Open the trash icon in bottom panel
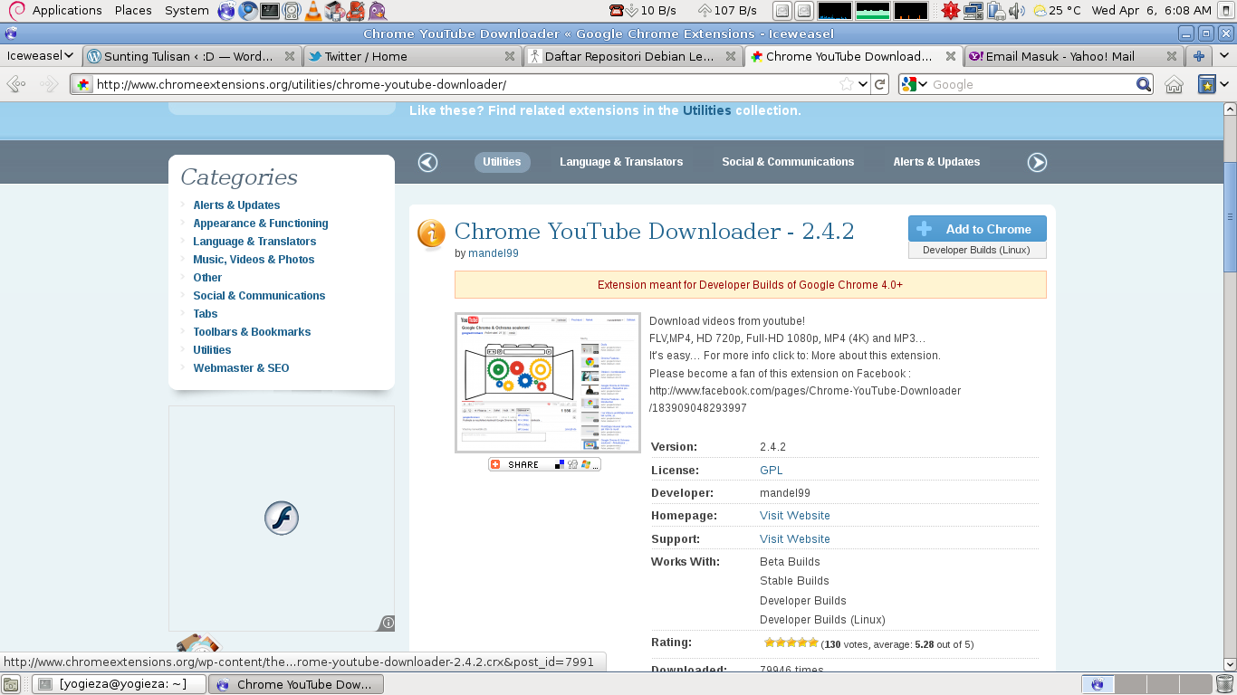Screen dimensions: 1237x695 1224,684
